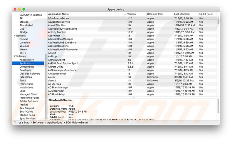Screen dimensions: 232x142
Task: Open Preference Panes in sidebar
Action: point(29,98)
